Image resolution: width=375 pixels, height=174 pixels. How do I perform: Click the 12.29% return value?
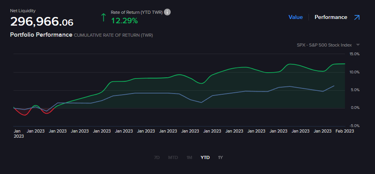(124, 20)
